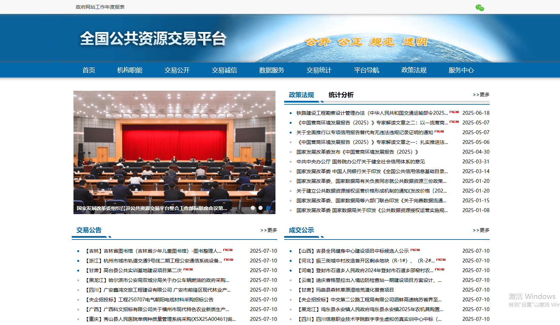Expand more 成交公示 listings

[x=481, y=230]
